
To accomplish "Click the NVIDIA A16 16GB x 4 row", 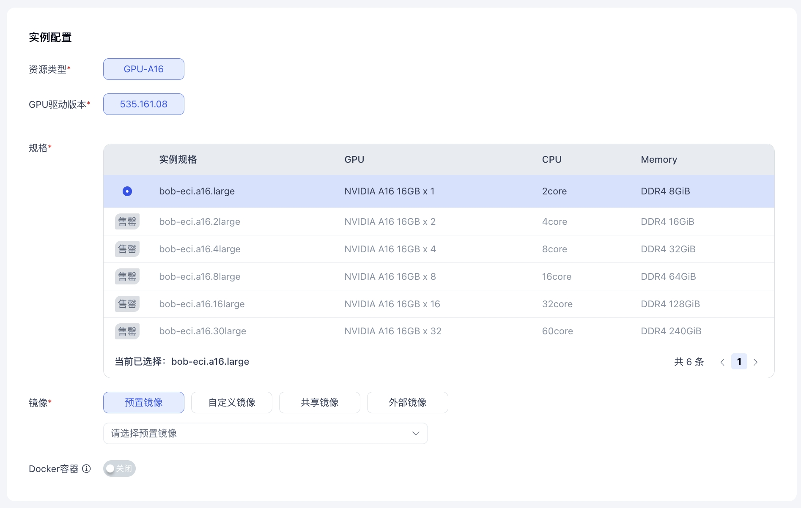I will (x=390, y=249).
